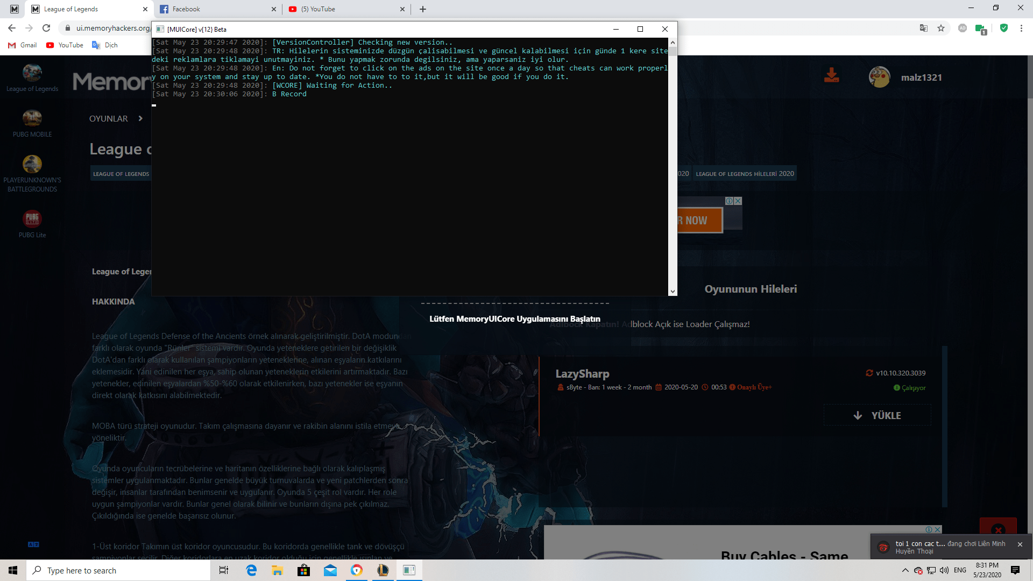The width and height of the screenshot is (1033, 581).
Task: Click the translate page icon in address bar
Action: [924, 28]
